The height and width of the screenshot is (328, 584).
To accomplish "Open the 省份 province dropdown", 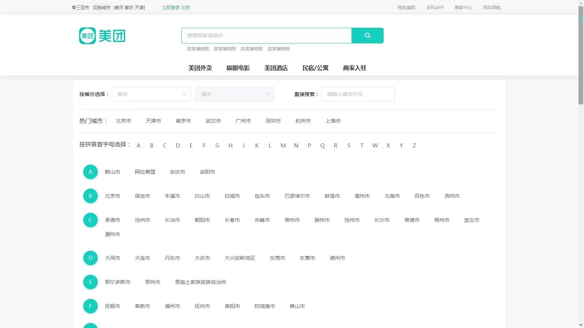I will pos(151,94).
